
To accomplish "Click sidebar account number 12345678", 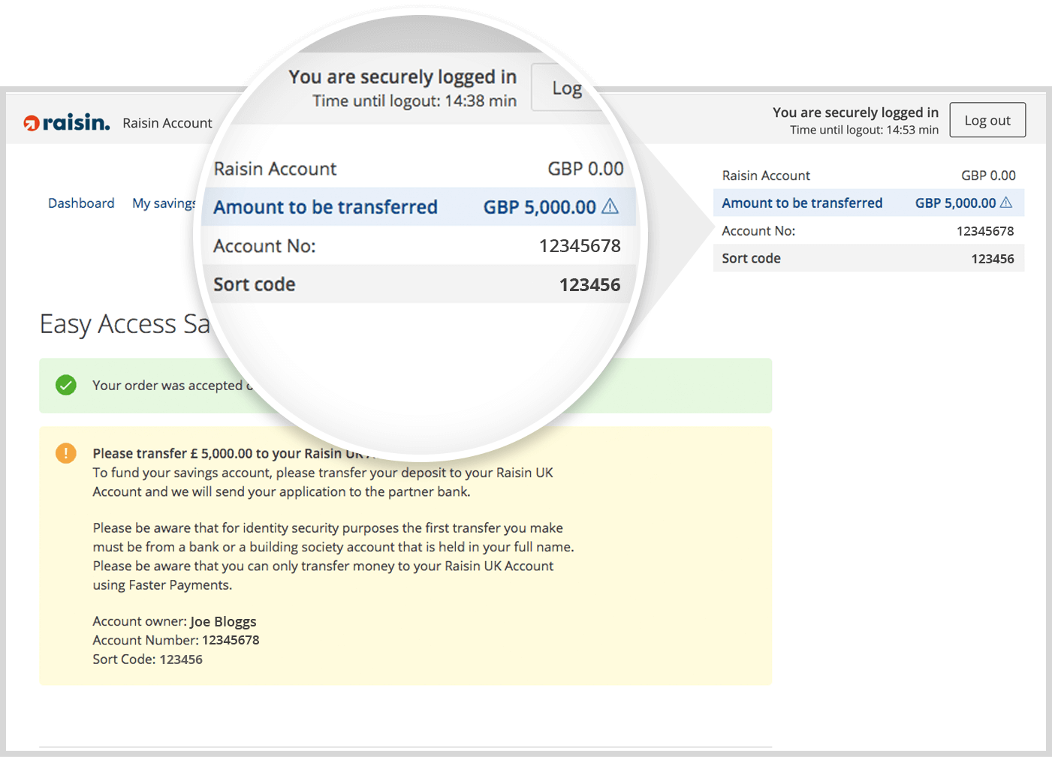I will point(985,231).
